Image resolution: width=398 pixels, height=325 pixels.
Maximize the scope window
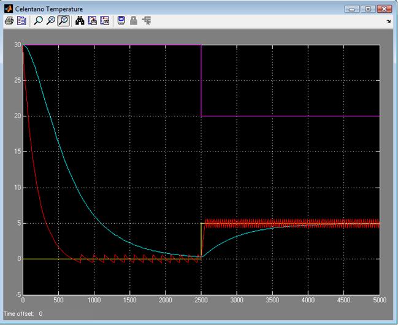click(368, 9)
